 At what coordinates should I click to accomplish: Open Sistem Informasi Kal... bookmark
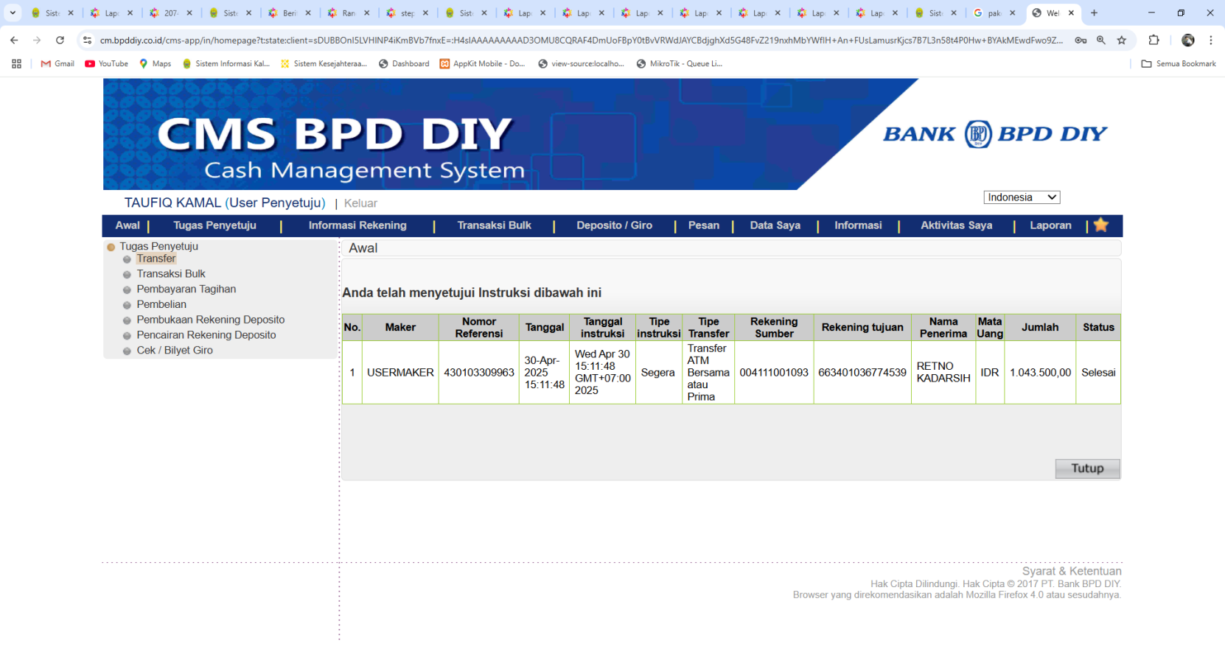click(x=226, y=64)
